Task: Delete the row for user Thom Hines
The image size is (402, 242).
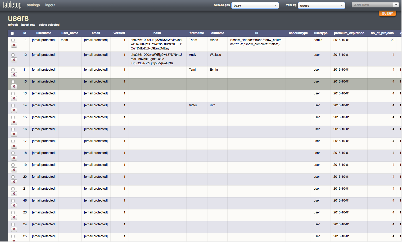Action: click(x=14, y=45)
